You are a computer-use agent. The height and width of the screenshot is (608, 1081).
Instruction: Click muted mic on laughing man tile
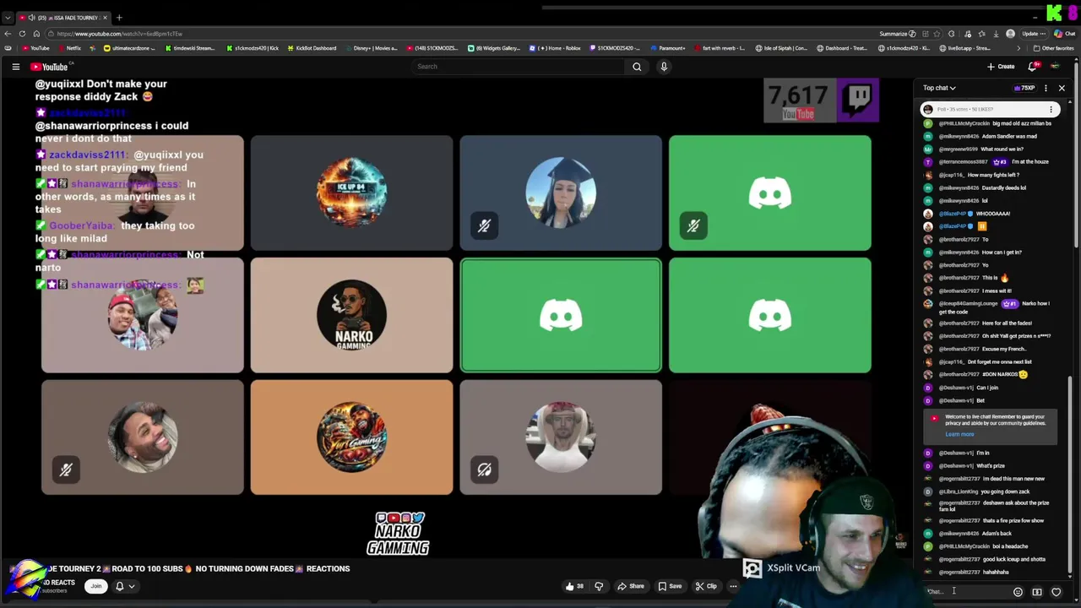(66, 470)
